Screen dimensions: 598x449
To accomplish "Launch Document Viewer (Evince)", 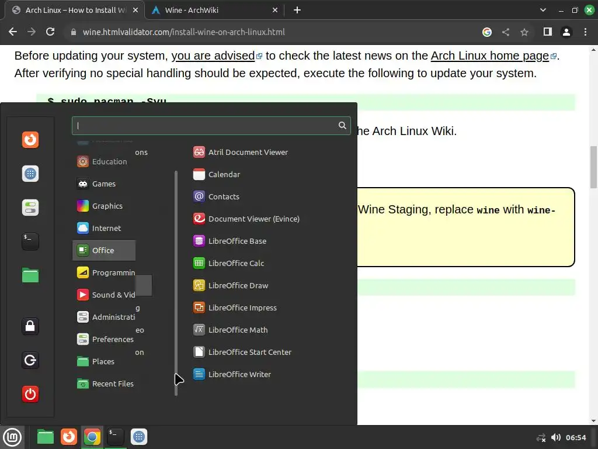I will 246,219.
